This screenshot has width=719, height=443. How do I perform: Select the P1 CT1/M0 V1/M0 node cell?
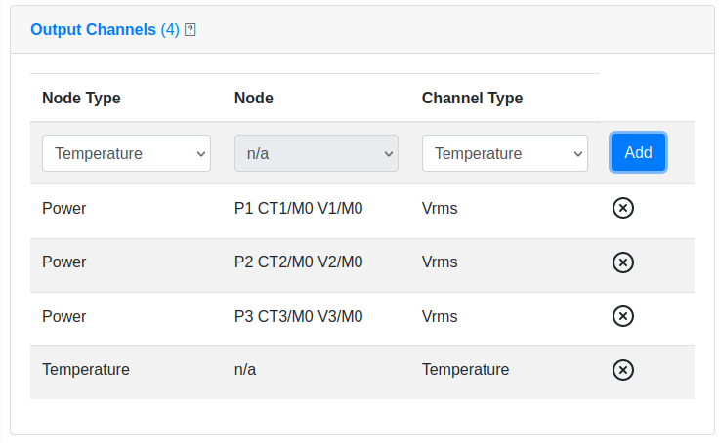tap(299, 209)
